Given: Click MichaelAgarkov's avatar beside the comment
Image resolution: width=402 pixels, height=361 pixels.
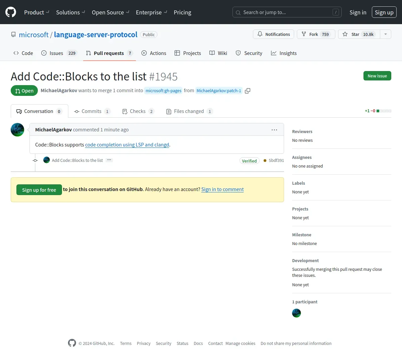Looking at the screenshot, I should pos(17,130).
